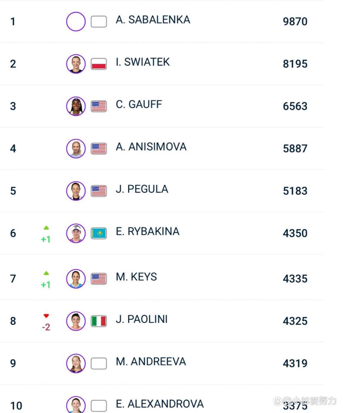Open A. SABALENKA player name link

tap(153, 20)
